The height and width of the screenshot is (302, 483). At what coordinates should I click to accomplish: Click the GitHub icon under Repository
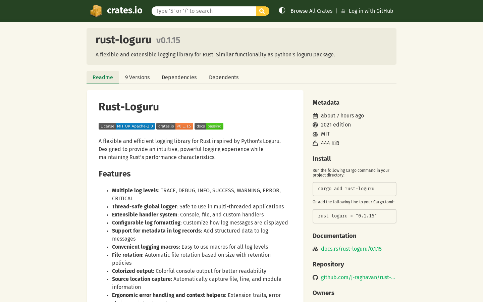click(315, 278)
